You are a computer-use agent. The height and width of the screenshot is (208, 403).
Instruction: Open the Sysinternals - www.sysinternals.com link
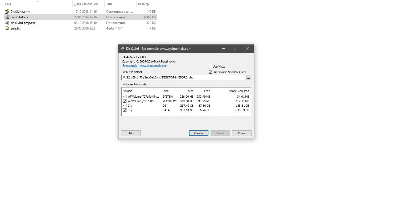[x=145, y=66]
